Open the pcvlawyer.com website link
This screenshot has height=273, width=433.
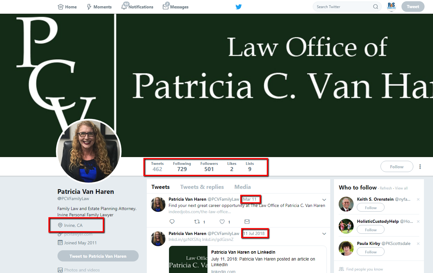pyautogui.click(x=78, y=234)
